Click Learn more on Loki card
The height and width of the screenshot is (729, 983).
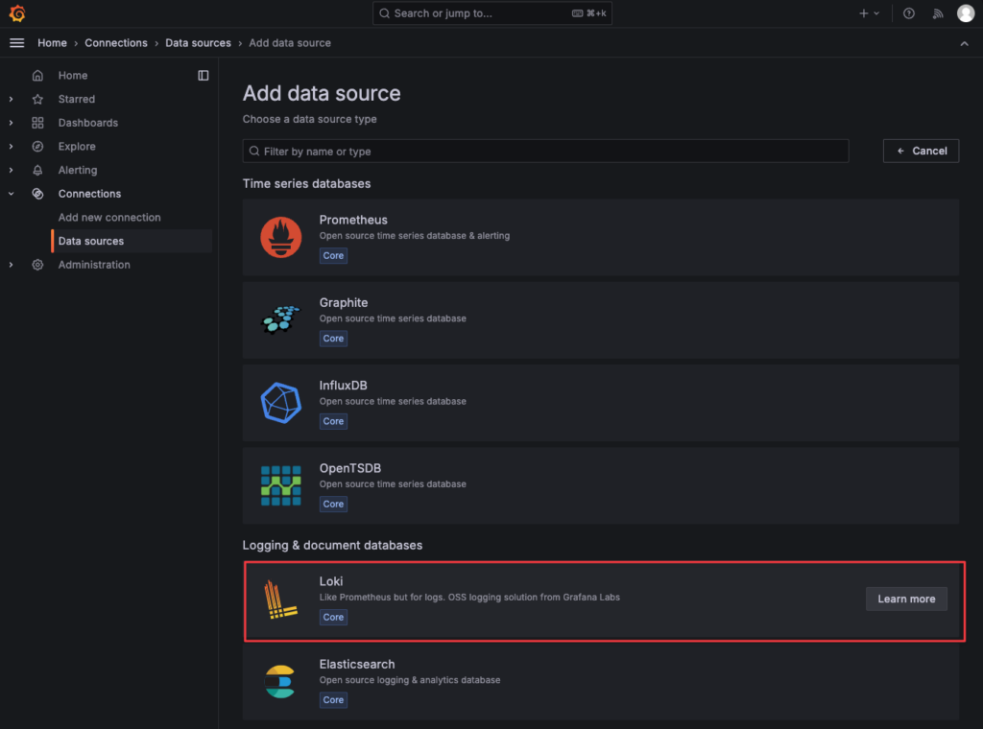pyautogui.click(x=906, y=600)
